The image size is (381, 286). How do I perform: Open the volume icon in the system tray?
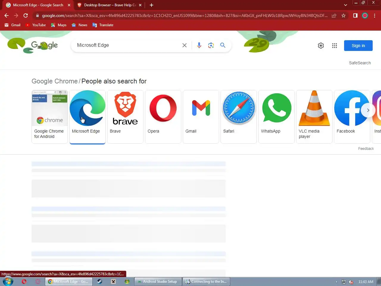(351, 282)
